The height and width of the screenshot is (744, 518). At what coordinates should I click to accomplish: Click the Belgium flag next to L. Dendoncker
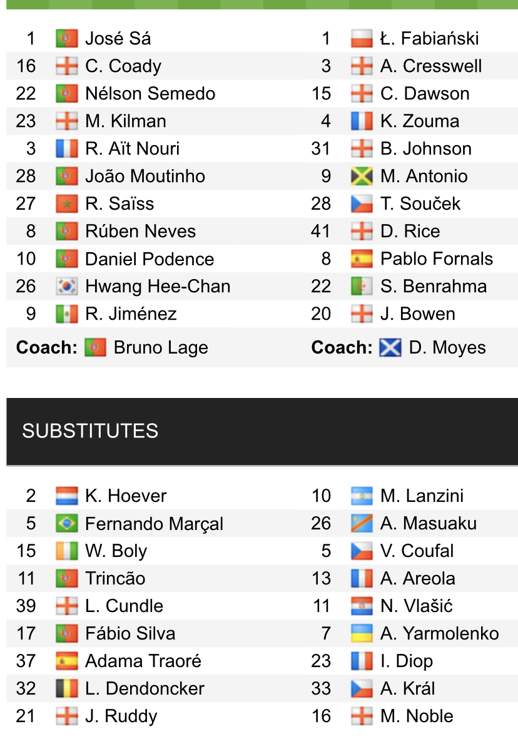tap(66, 689)
